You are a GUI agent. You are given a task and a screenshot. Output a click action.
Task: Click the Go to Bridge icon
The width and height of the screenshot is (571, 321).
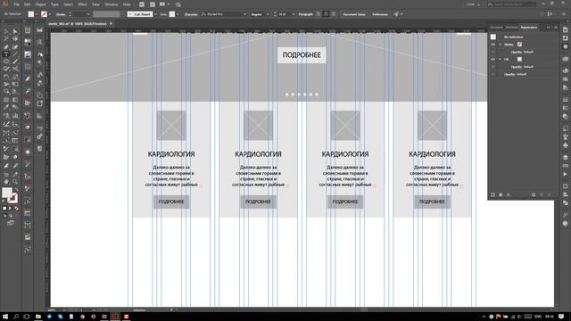tap(142, 4)
